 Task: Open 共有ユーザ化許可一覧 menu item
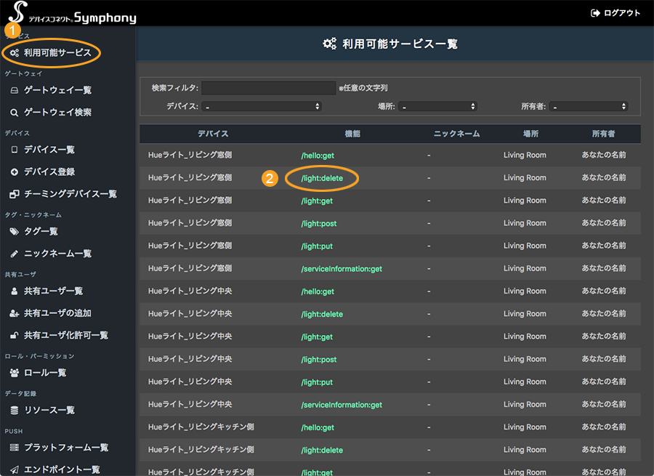click(x=66, y=336)
